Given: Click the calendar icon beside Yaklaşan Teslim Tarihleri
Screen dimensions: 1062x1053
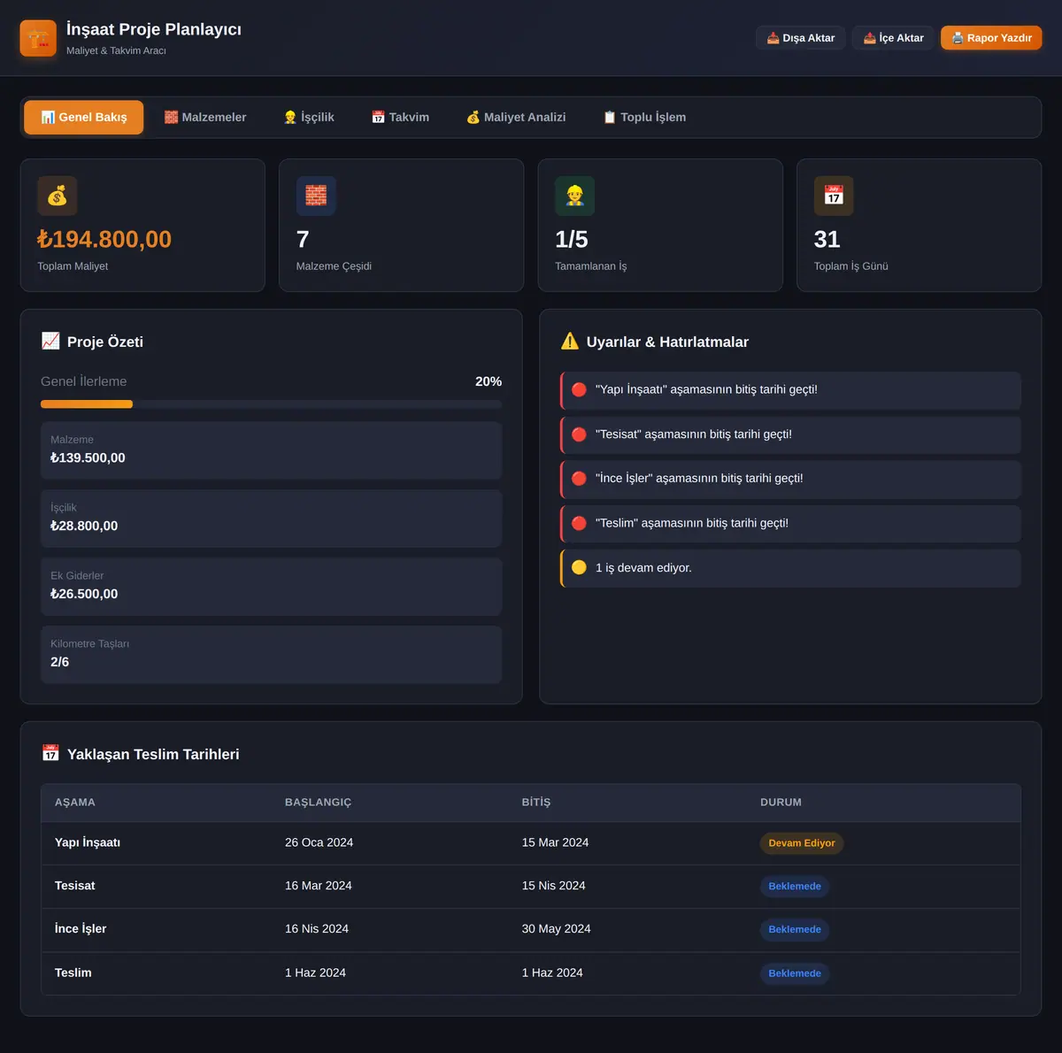Looking at the screenshot, I should 50,754.
